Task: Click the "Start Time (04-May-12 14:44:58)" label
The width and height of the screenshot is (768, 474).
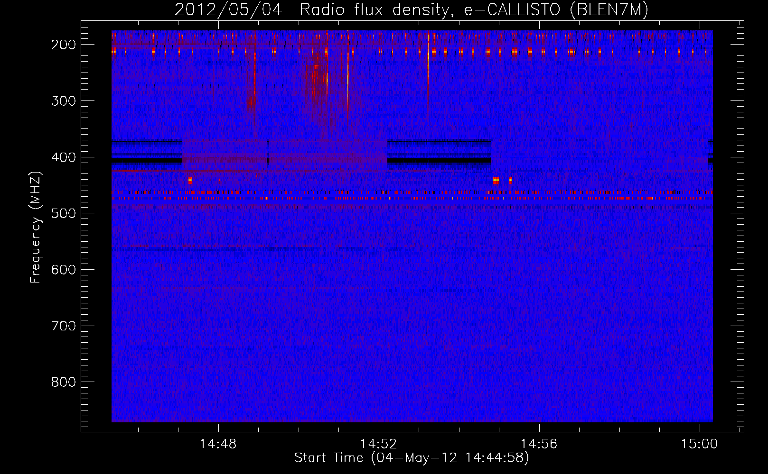Action: (411, 458)
